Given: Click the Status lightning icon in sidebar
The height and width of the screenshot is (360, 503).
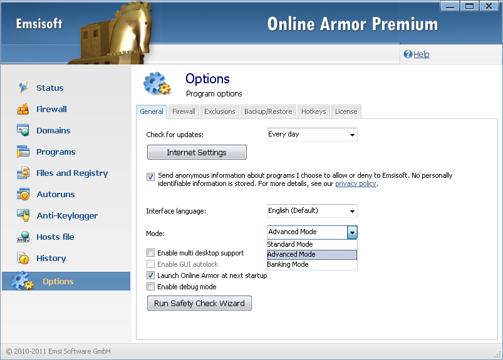Looking at the screenshot, I should 23,88.
